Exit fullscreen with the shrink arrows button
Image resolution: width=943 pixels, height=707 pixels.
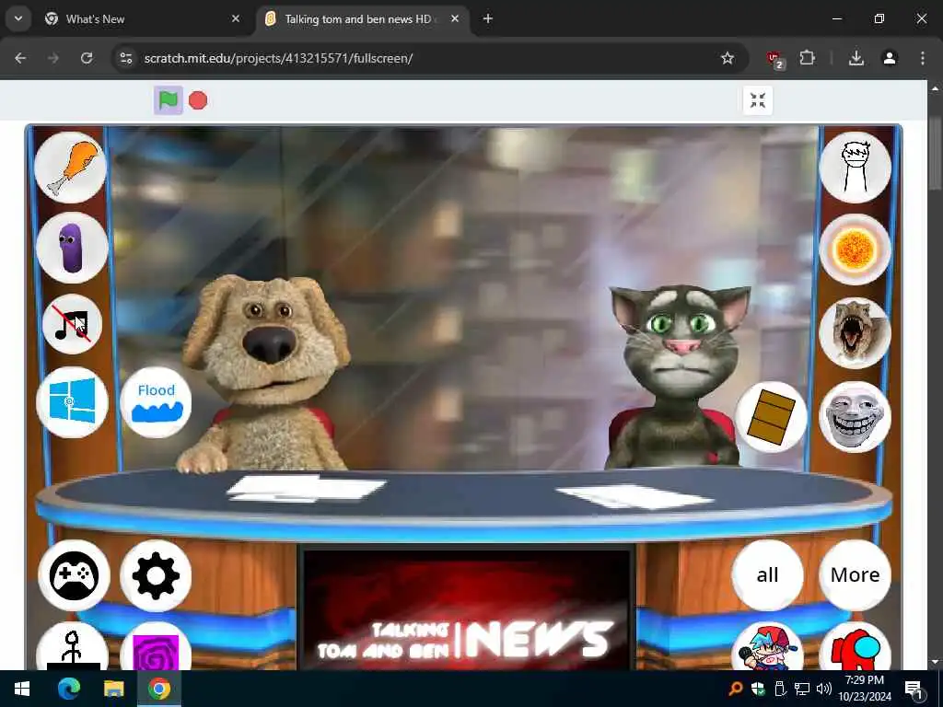point(758,99)
